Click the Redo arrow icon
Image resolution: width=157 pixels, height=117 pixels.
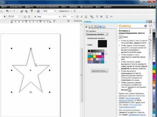point(14,11)
